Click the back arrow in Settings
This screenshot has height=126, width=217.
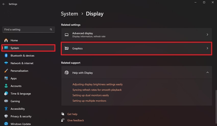point(4,4)
